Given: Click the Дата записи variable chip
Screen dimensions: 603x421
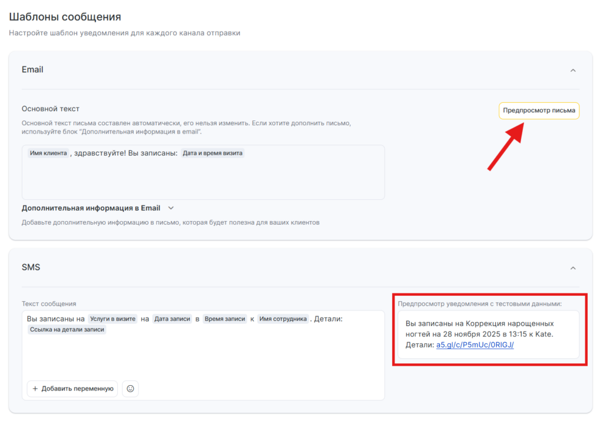Looking at the screenshot, I should click(173, 319).
